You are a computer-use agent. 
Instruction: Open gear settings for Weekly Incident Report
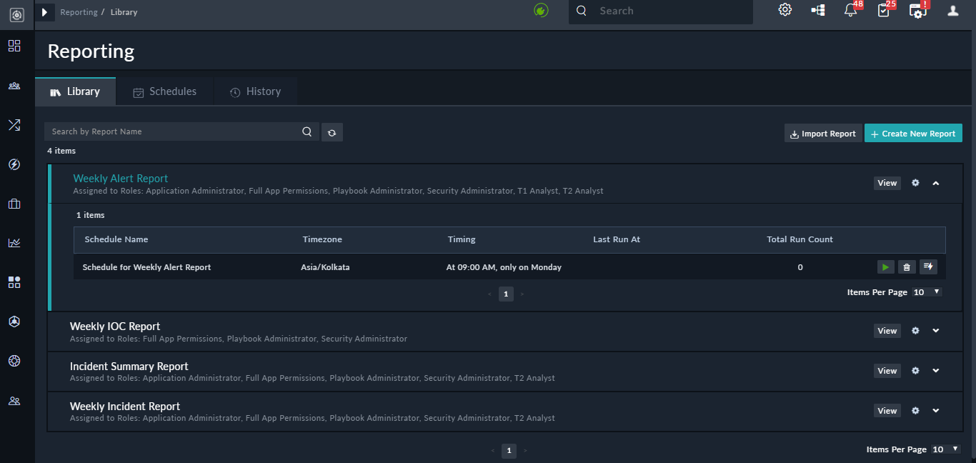pos(915,411)
